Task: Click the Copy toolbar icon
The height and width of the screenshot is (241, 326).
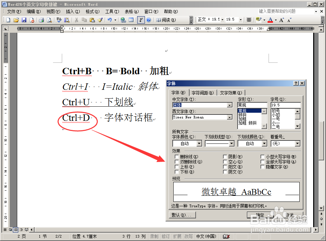Action: pos(84,20)
